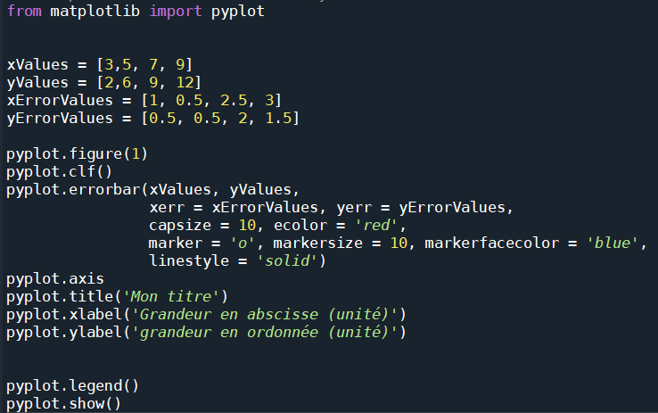This screenshot has height=413, width=658.
Task: Click the string 'Mon titre'
Action: pos(170,297)
